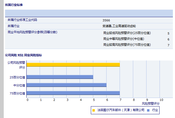Click the industry code value 3566
This screenshot has height=118, width=175.
[x=106, y=20]
